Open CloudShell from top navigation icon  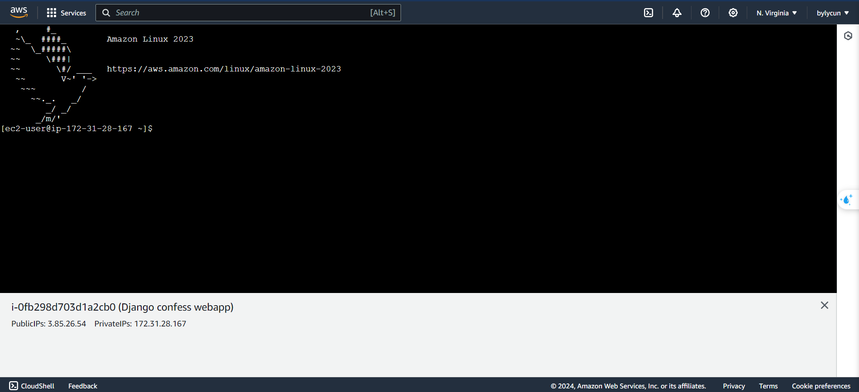649,13
